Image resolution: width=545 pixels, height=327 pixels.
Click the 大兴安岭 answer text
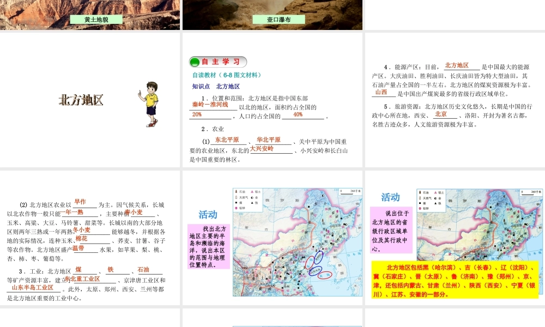262,149
